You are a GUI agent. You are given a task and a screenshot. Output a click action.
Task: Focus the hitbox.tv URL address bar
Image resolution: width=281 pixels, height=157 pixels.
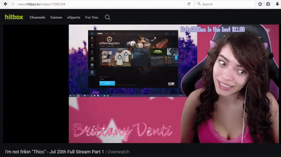click(98, 4)
